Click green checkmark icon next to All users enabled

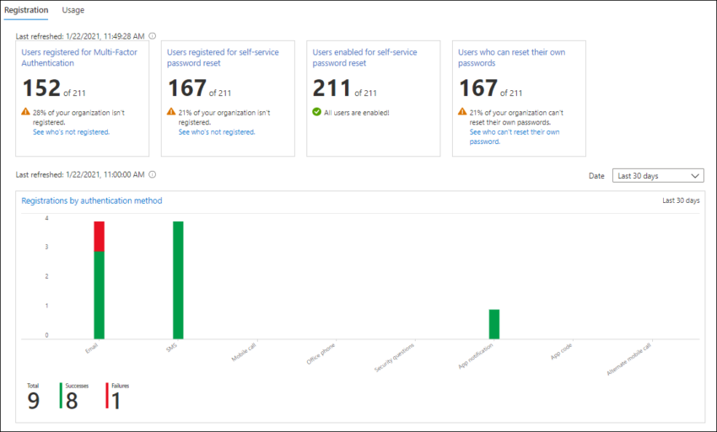click(317, 112)
